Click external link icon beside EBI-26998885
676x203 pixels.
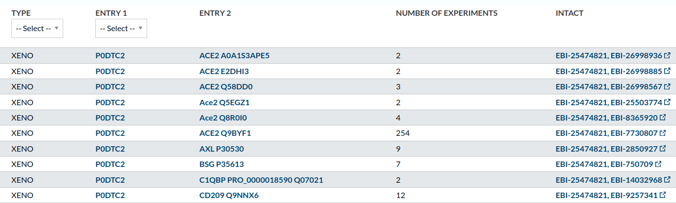click(x=667, y=71)
